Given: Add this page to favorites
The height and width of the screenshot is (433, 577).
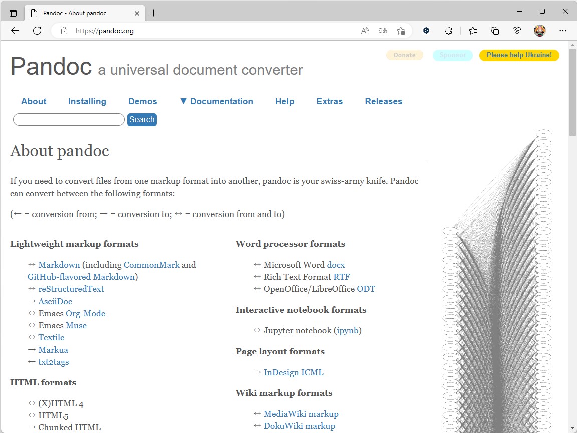Looking at the screenshot, I should pyautogui.click(x=401, y=31).
